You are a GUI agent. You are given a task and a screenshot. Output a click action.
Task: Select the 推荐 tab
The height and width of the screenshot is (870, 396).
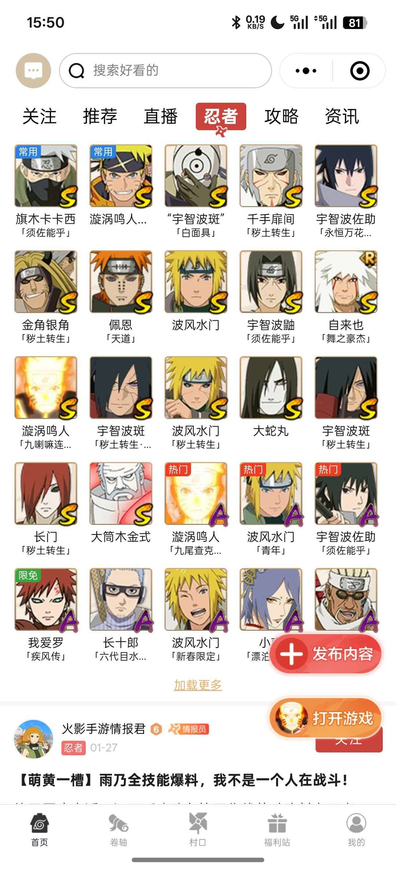tap(100, 117)
